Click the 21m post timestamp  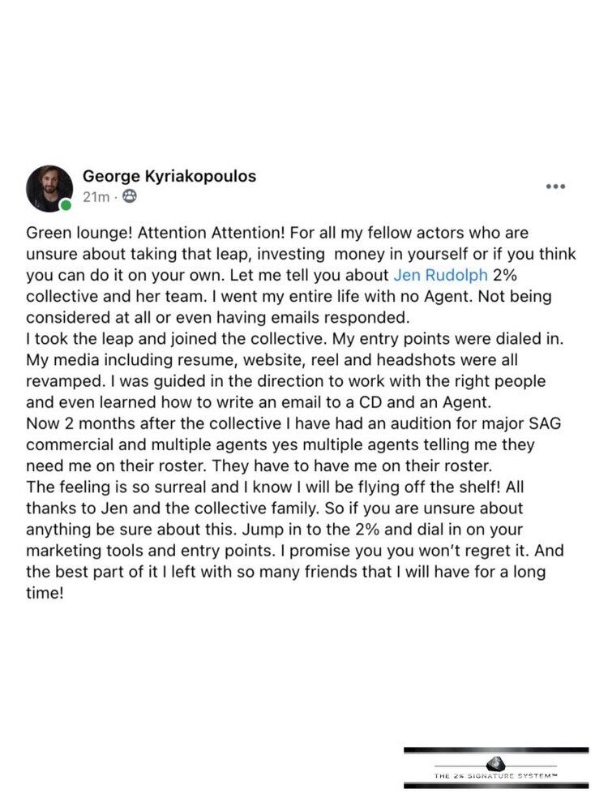[x=96, y=196]
